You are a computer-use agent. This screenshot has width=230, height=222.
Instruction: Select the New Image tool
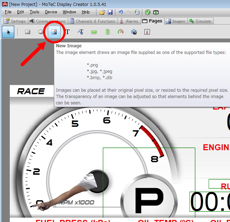click(54, 32)
